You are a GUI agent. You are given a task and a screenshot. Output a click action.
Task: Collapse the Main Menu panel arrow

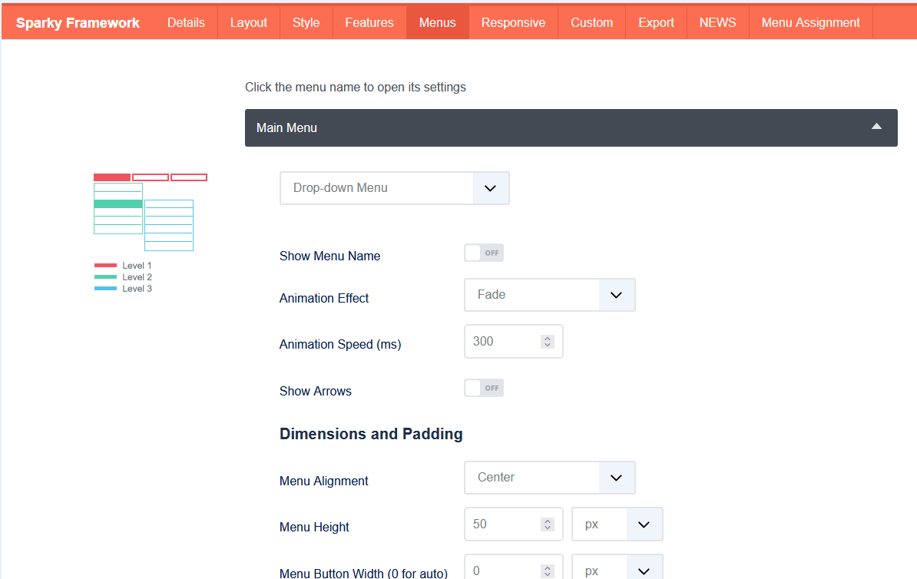coord(876,127)
